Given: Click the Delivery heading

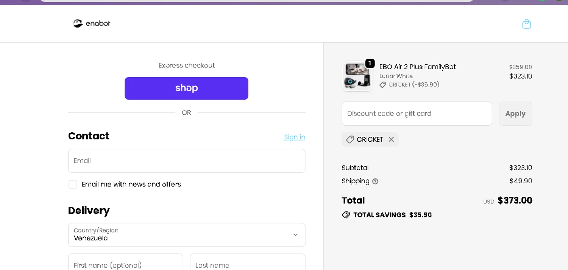Looking at the screenshot, I should (89, 211).
